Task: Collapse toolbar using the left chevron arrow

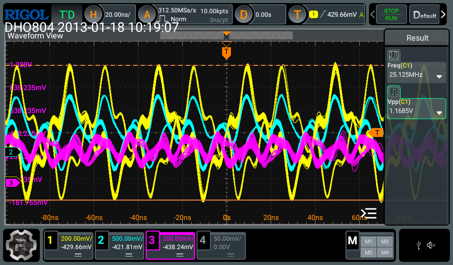Action: [372, 15]
